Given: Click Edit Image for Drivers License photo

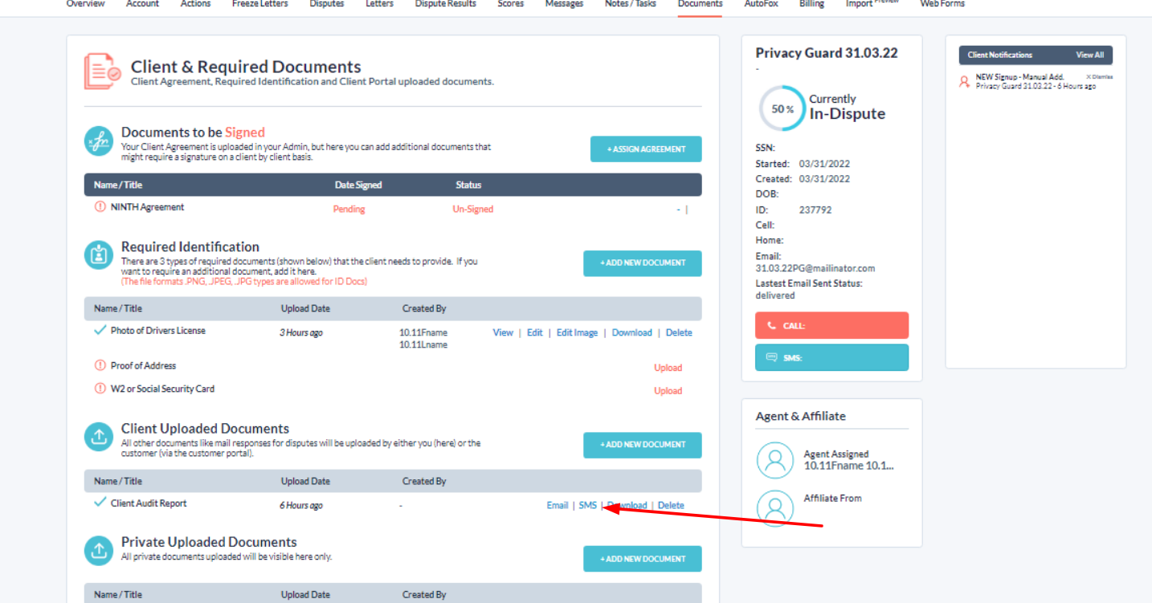Looking at the screenshot, I should [x=577, y=332].
